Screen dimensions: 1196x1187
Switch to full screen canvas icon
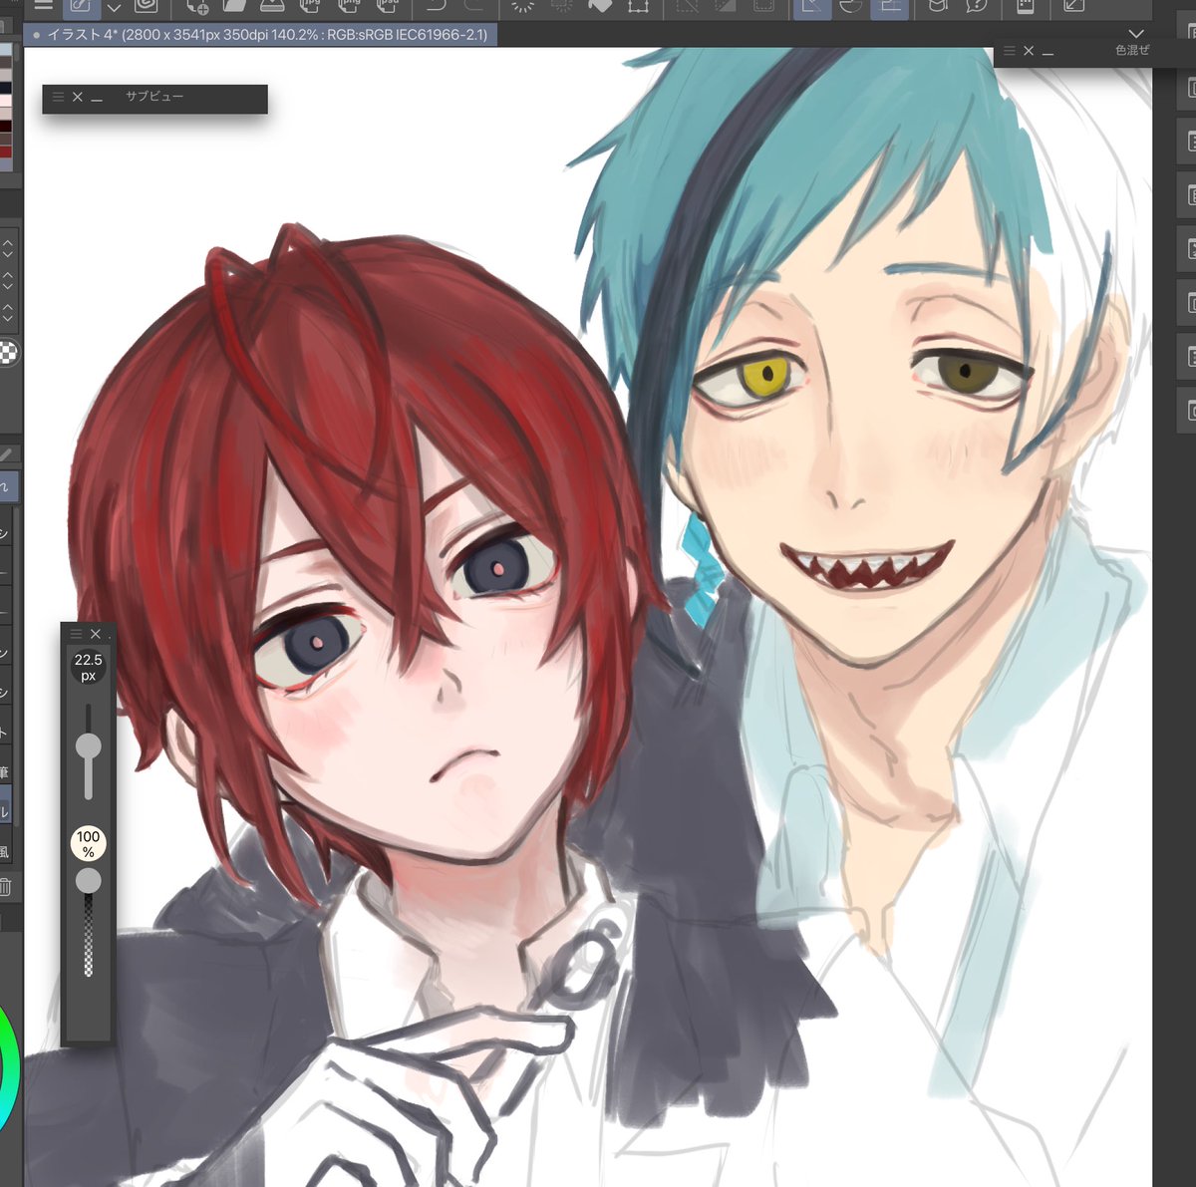point(1074,6)
